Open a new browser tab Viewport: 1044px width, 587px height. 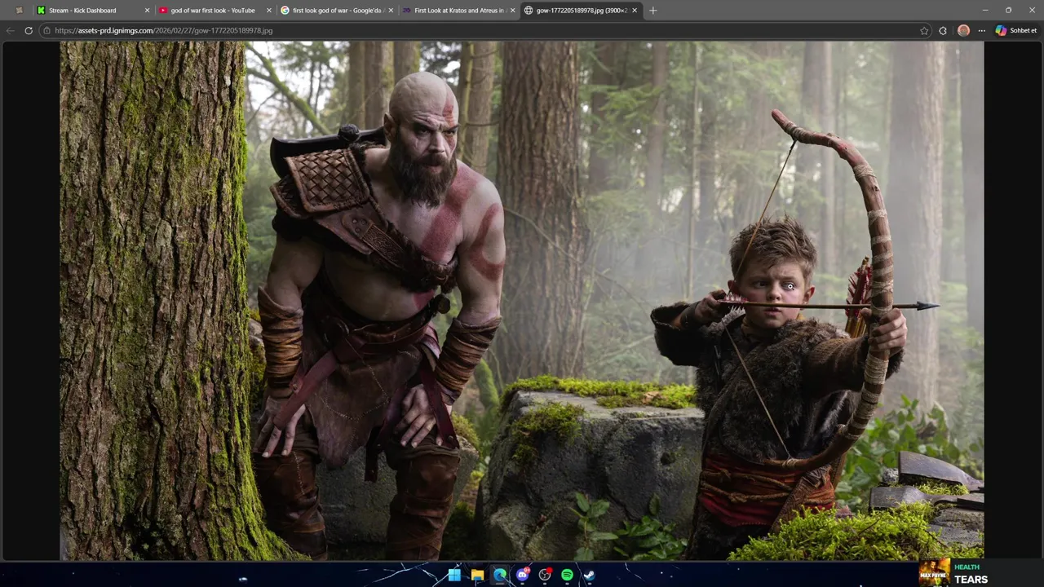[652, 11]
